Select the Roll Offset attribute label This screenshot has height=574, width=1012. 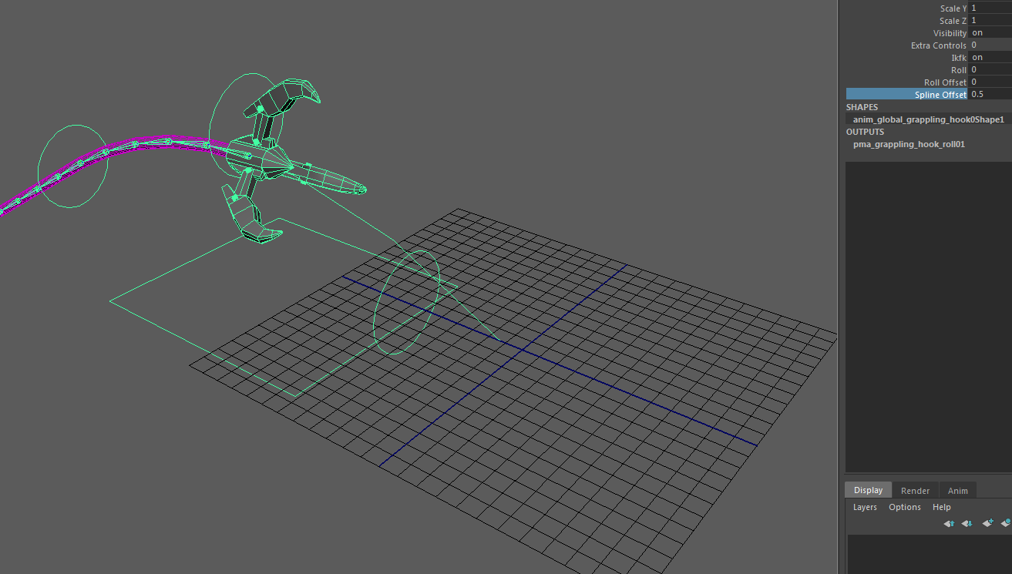click(945, 82)
